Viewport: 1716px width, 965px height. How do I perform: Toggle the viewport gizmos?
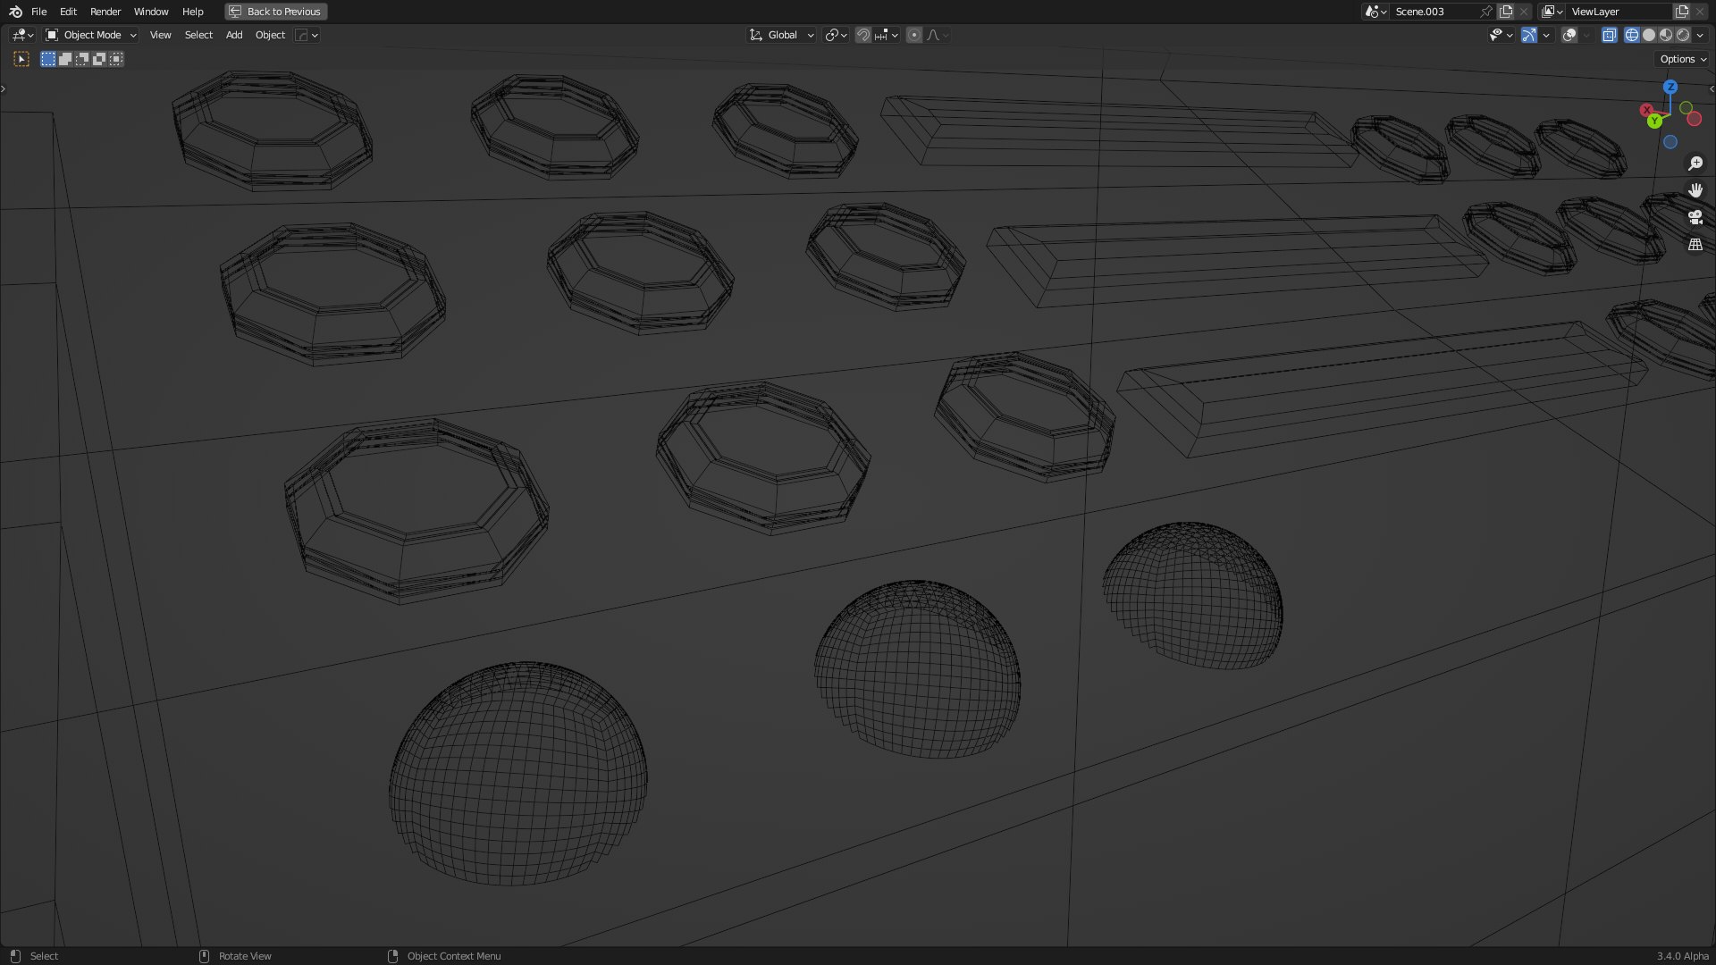point(1529,35)
